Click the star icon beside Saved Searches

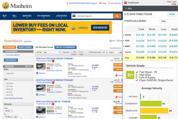[x=109, y=48]
